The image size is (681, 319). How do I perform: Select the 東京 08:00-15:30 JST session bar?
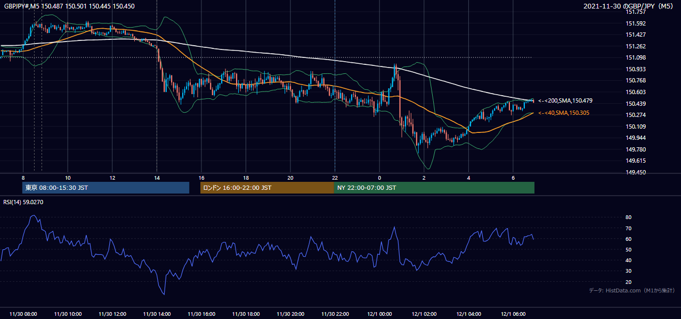coord(106,188)
